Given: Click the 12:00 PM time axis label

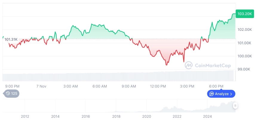Looking at the screenshot, I should coord(158,86).
